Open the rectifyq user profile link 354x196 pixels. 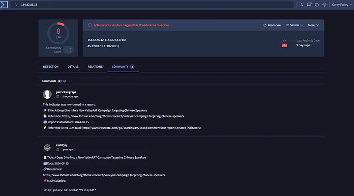click(x=61, y=145)
